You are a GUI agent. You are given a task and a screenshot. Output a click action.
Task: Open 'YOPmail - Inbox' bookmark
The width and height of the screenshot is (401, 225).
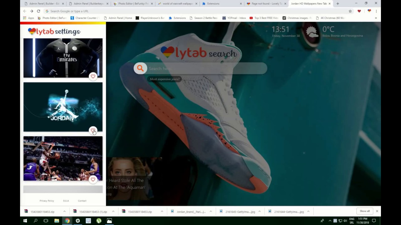[x=234, y=18]
